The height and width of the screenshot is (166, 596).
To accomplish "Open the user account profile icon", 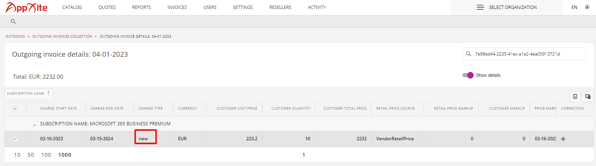I will point(587,7).
